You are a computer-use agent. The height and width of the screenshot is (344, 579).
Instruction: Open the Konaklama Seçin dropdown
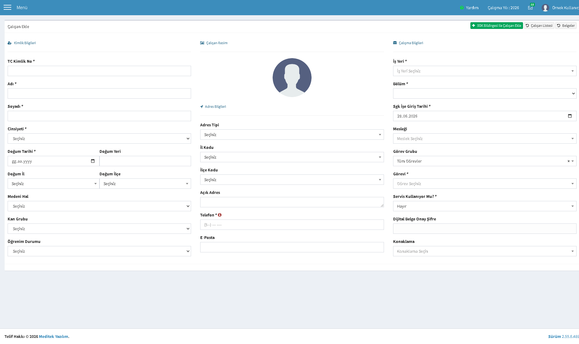[x=485, y=251]
